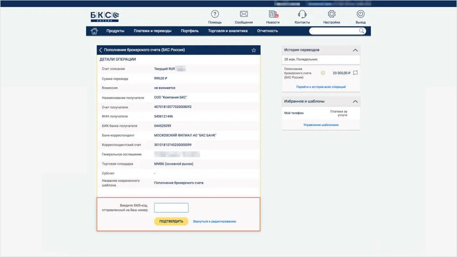457x257 pixels.
Task: Click the БИК value 044525099
Action: pos(162,126)
